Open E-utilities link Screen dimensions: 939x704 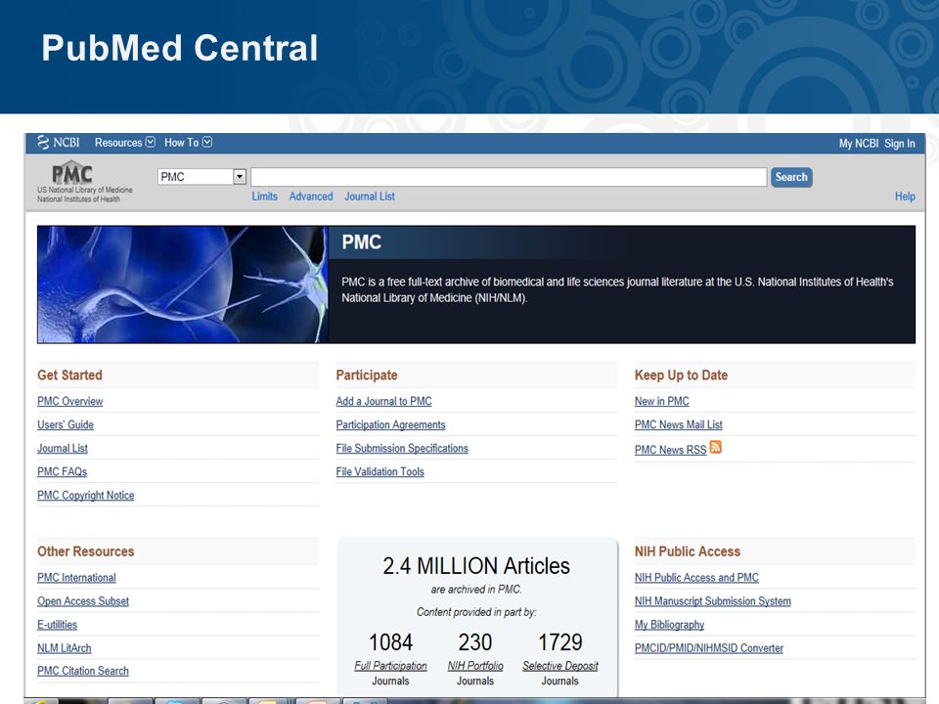57,625
